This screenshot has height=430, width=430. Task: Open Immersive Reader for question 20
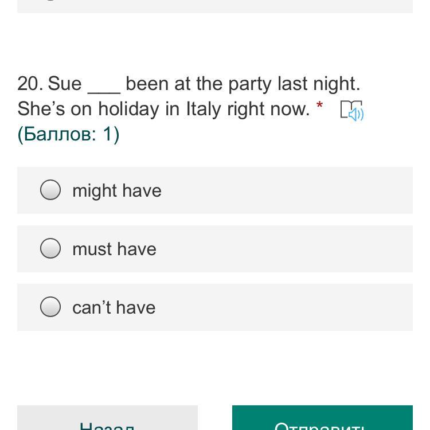352,110
